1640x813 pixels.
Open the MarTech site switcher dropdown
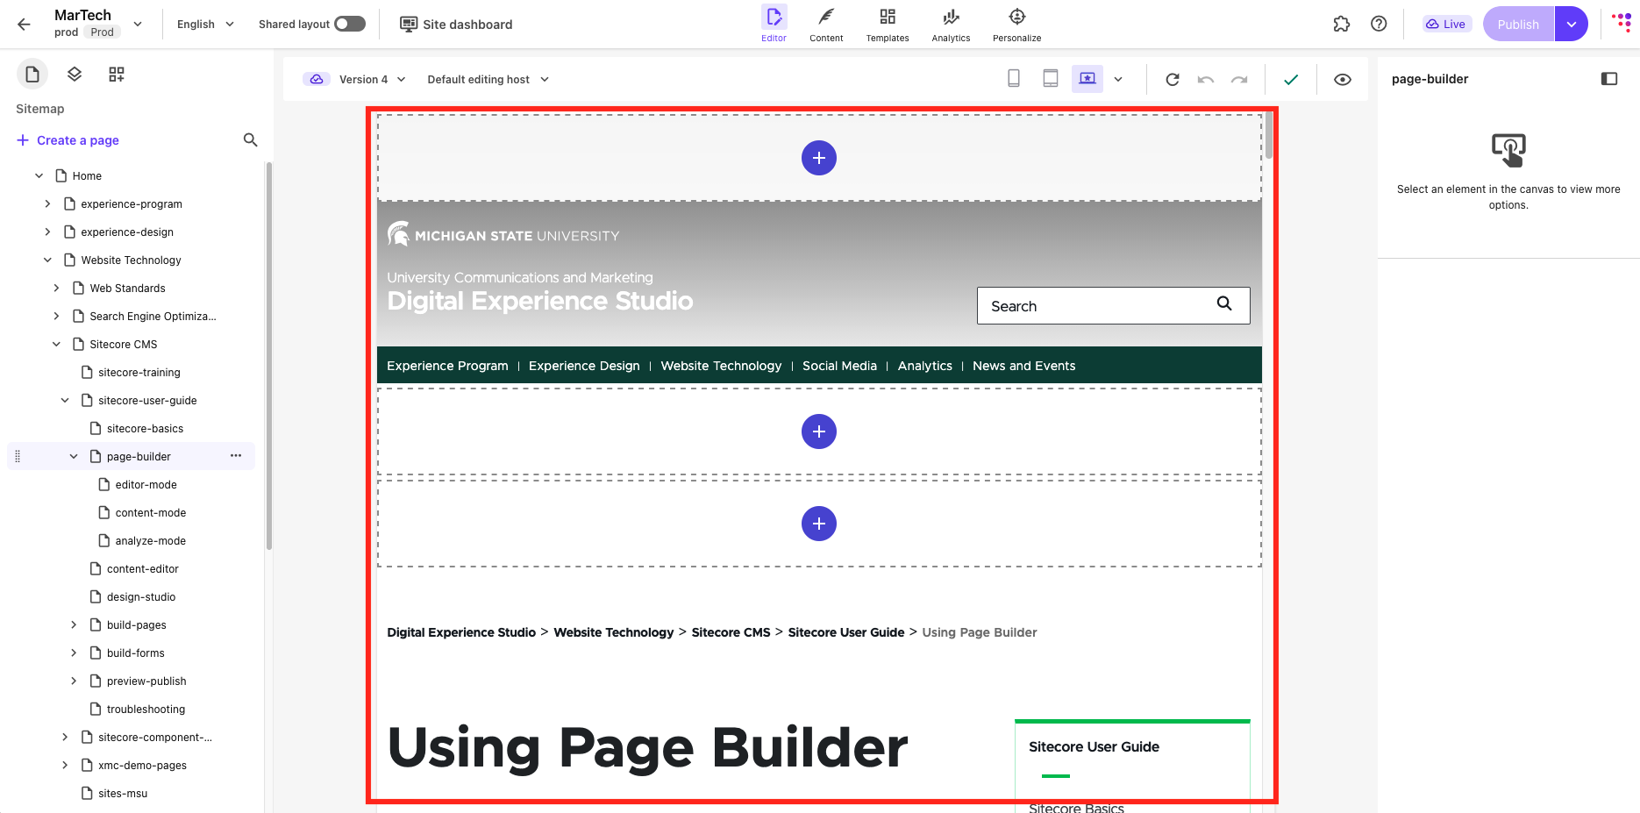(x=138, y=25)
